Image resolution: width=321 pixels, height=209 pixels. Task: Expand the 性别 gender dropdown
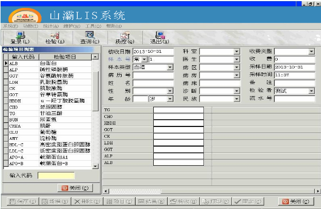170,91
